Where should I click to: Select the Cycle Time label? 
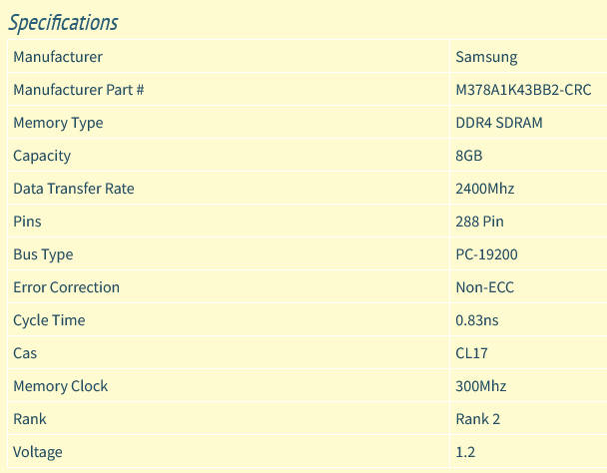pos(49,320)
